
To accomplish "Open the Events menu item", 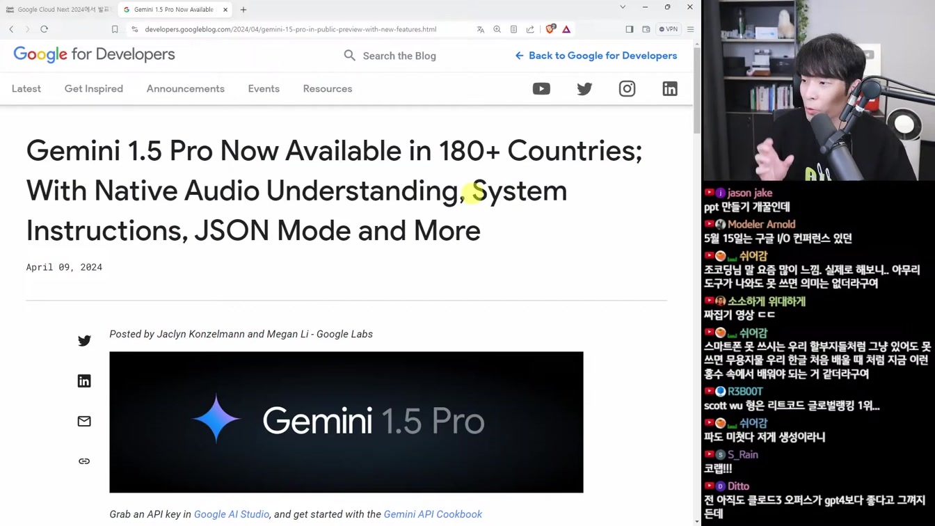I will (x=264, y=88).
